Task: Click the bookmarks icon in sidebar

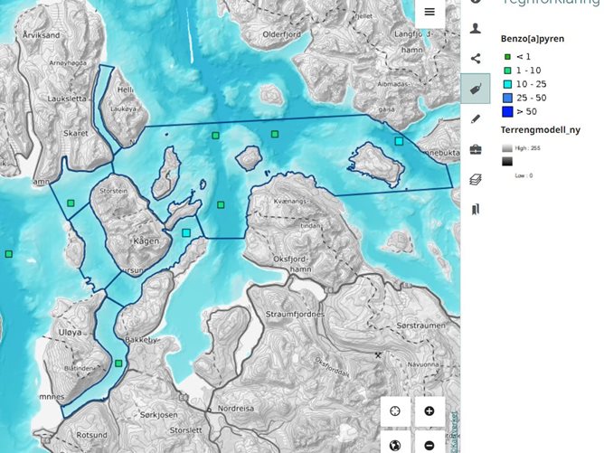Action: pos(476,209)
